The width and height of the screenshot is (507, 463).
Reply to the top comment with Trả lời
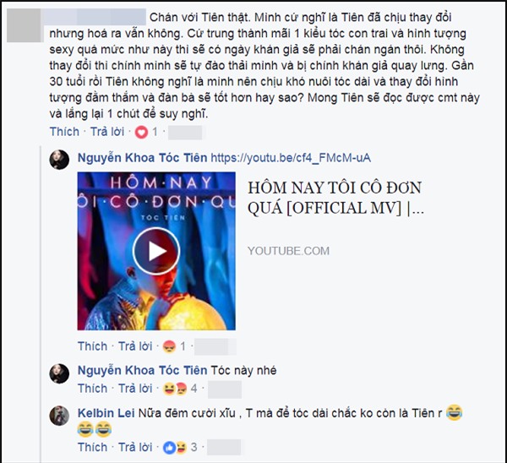[107, 132]
